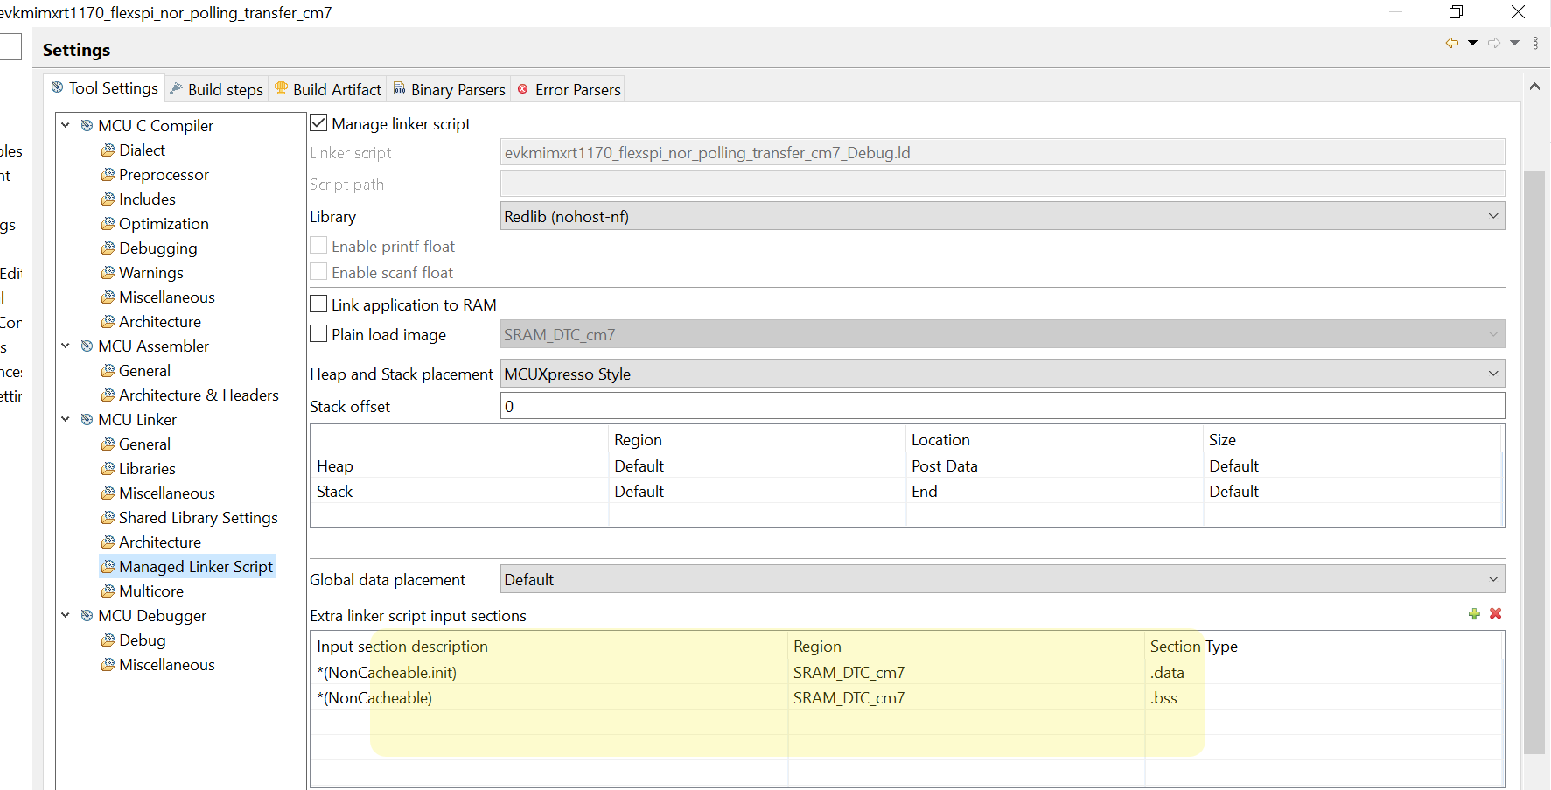The height and width of the screenshot is (790, 1551).
Task: Select Shared Library Settings in the tree
Action: pyautogui.click(x=198, y=518)
